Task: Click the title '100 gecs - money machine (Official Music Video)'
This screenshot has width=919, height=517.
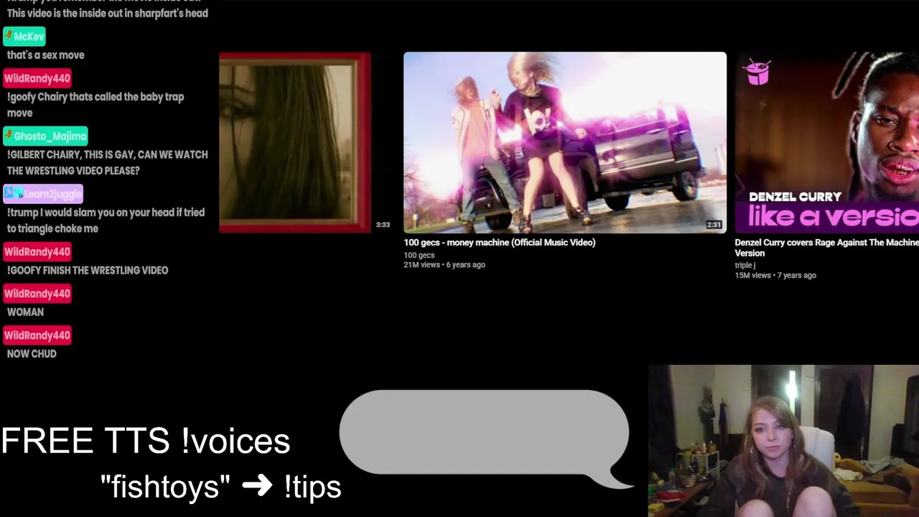Action: coord(500,243)
